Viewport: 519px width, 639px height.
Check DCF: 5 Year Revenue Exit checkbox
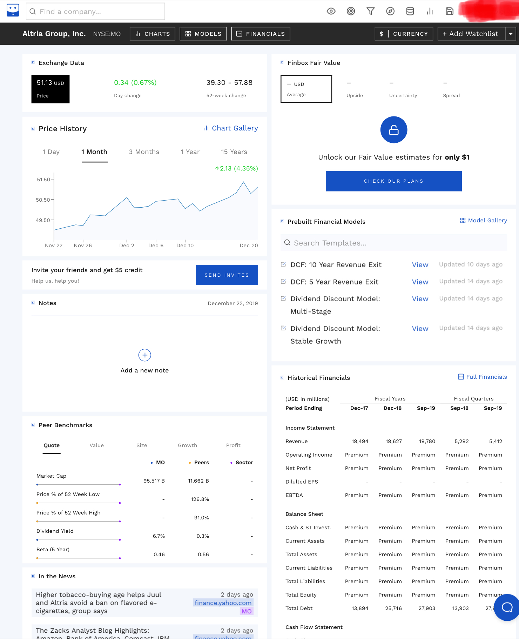click(283, 281)
